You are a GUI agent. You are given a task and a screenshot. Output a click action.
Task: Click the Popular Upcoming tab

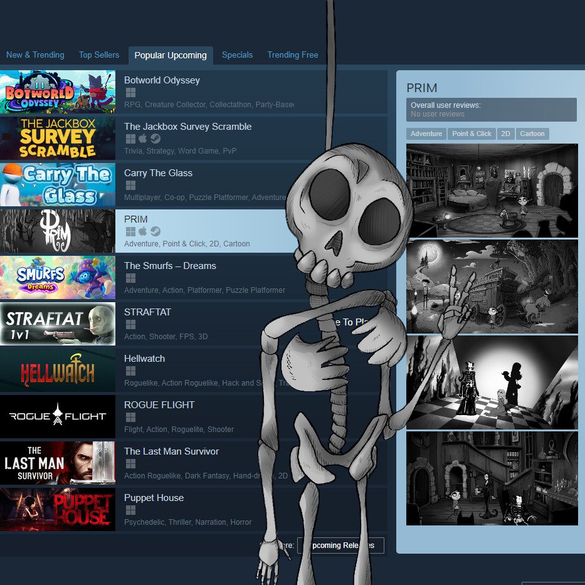[x=171, y=55]
